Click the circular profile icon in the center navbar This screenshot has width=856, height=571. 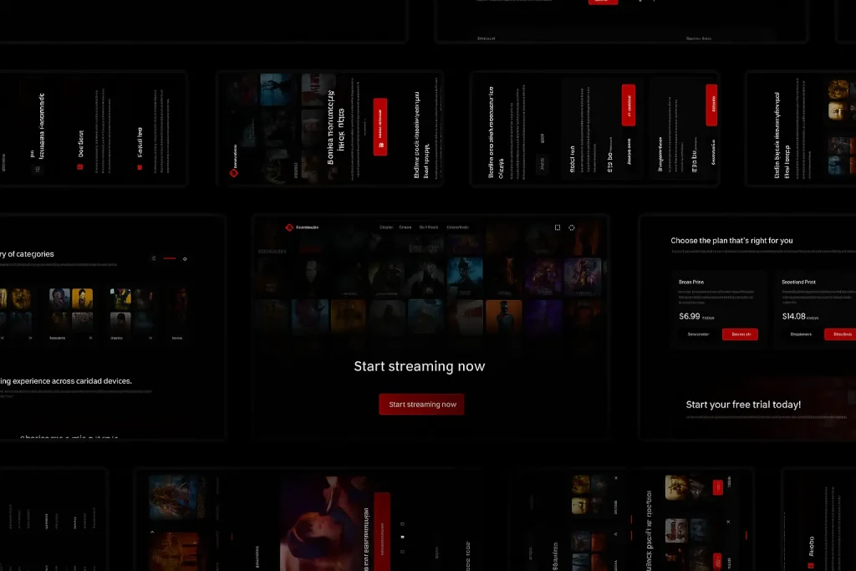[x=572, y=227]
